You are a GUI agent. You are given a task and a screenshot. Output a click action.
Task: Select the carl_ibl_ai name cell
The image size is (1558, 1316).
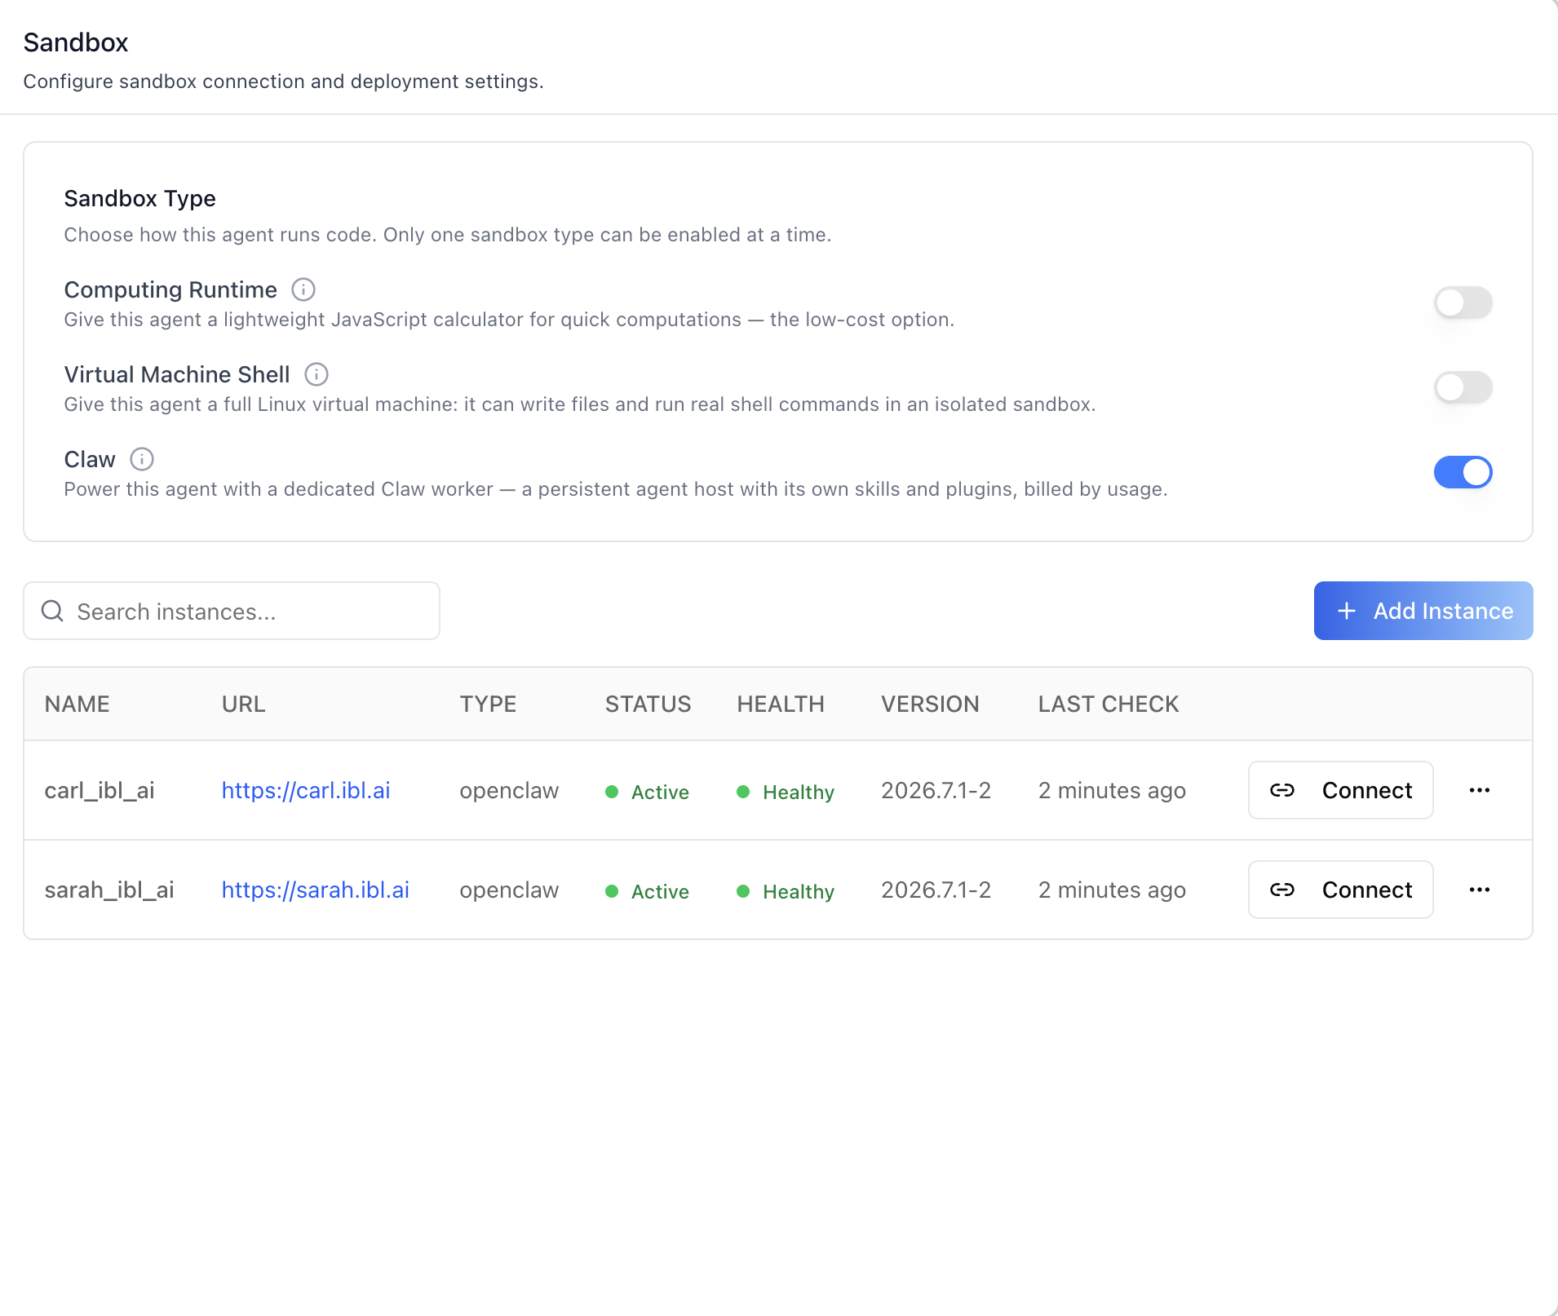click(x=100, y=790)
